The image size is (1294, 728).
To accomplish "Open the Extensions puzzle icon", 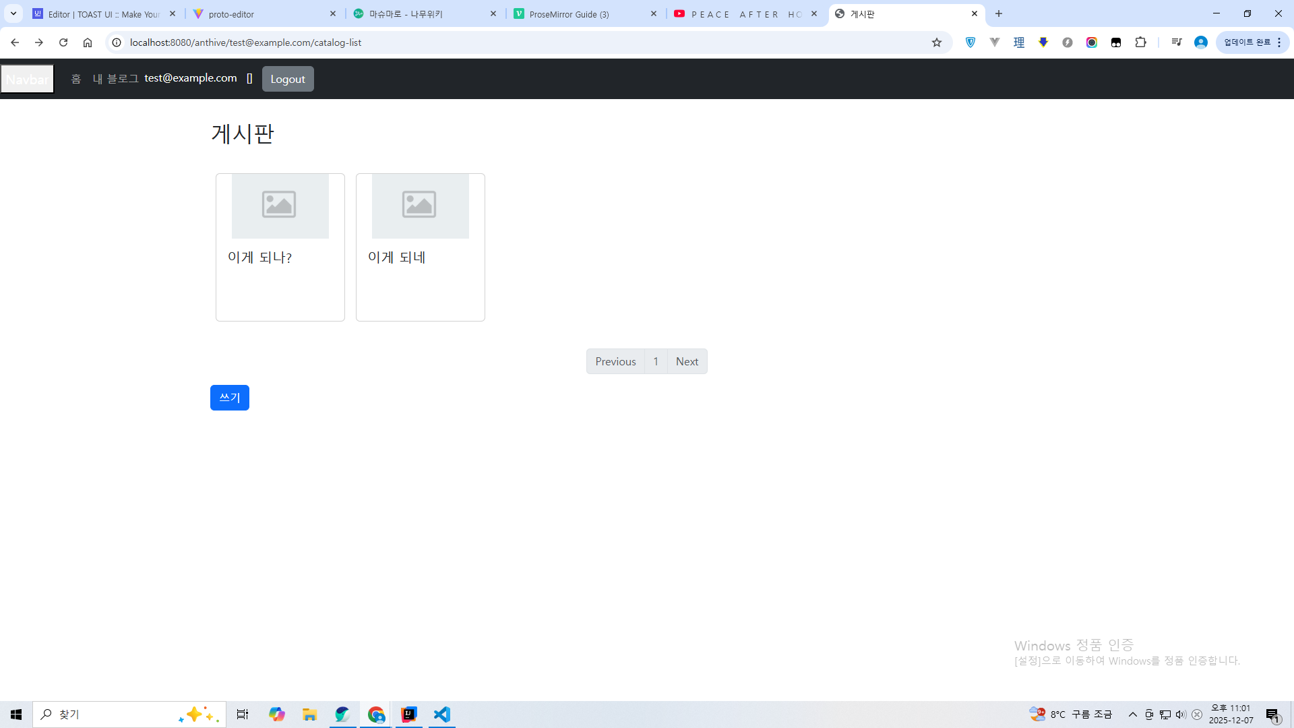I will (x=1140, y=42).
